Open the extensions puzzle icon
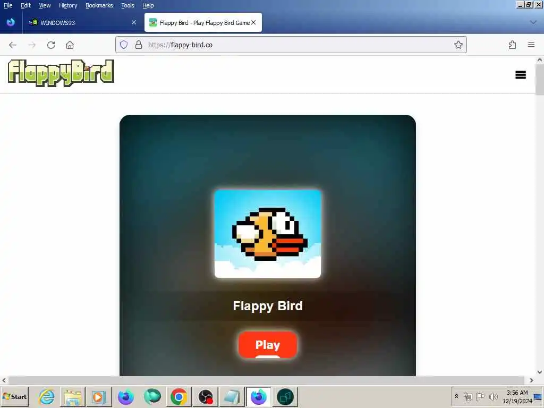Image resolution: width=544 pixels, height=408 pixels. [513, 45]
